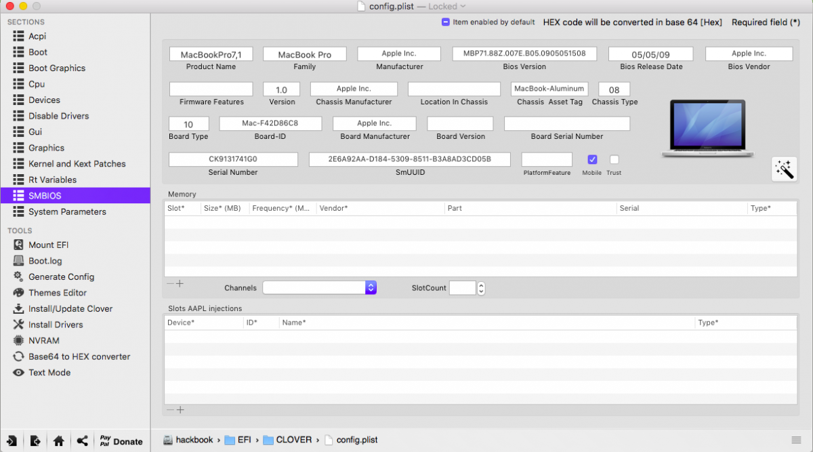Toggle Text Mode view
Viewport: 813px width, 452px height.
49,372
